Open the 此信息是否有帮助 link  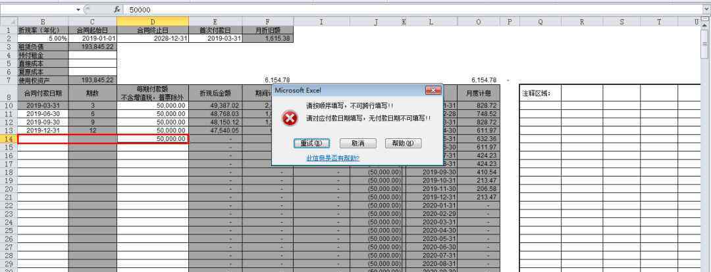(x=332, y=158)
